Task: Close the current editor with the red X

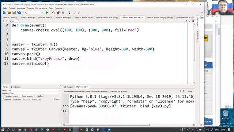Action: coord(193,21)
